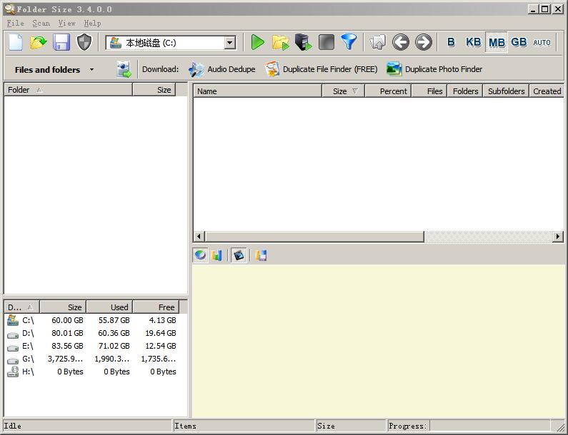Click the go up one folder icon
The width and height of the screenshot is (568, 435).
pyautogui.click(x=378, y=42)
